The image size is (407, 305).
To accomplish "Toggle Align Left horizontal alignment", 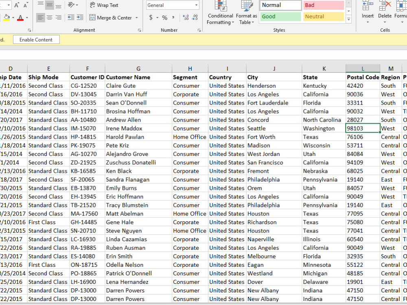I will (x=40, y=17).
